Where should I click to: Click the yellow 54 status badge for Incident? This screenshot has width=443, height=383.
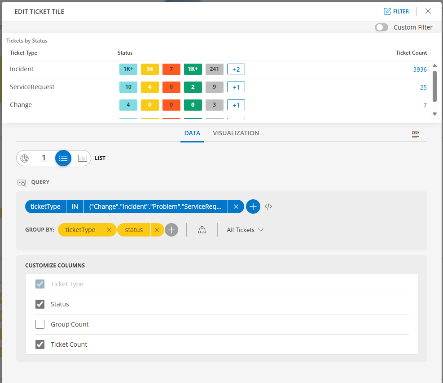[x=149, y=69]
